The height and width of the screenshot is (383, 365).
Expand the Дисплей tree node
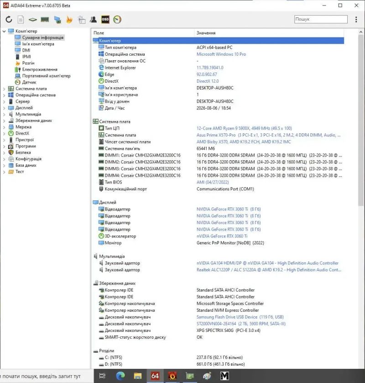(4, 108)
